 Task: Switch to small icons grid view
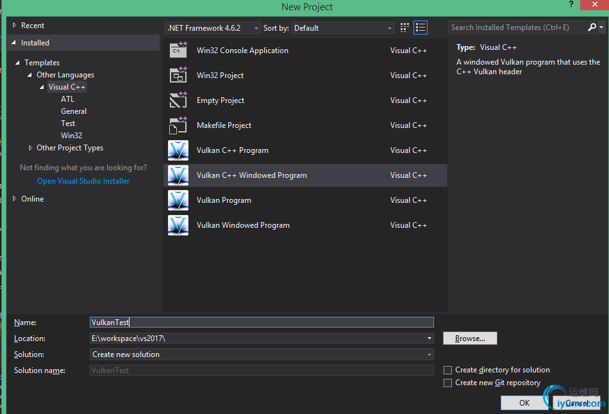point(405,28)
